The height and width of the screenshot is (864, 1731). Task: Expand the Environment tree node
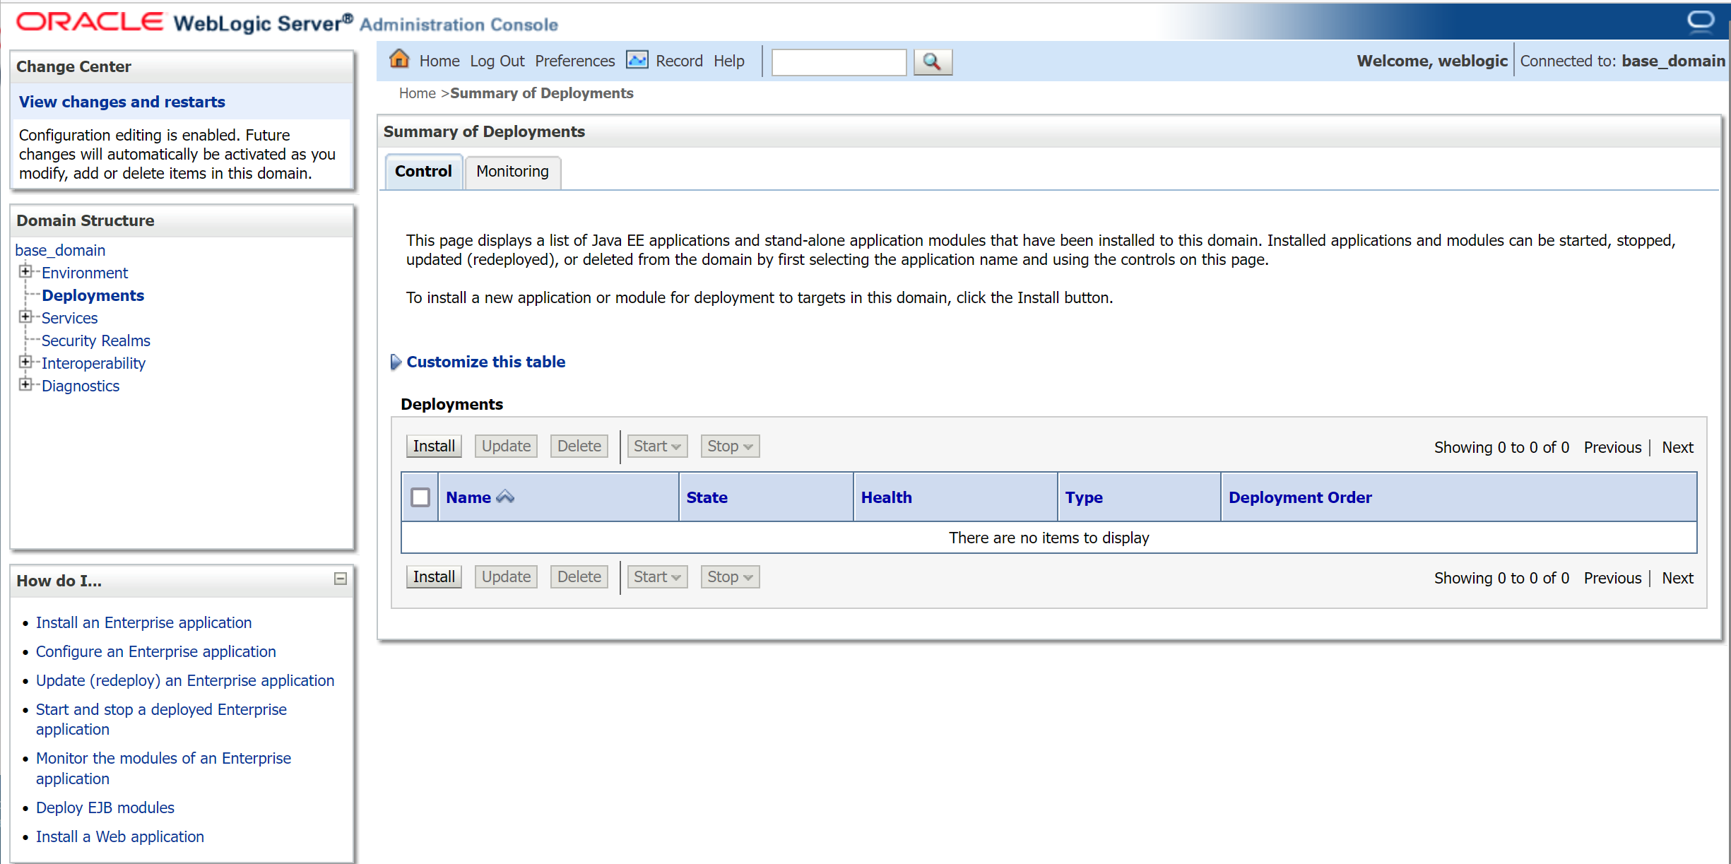25,271
